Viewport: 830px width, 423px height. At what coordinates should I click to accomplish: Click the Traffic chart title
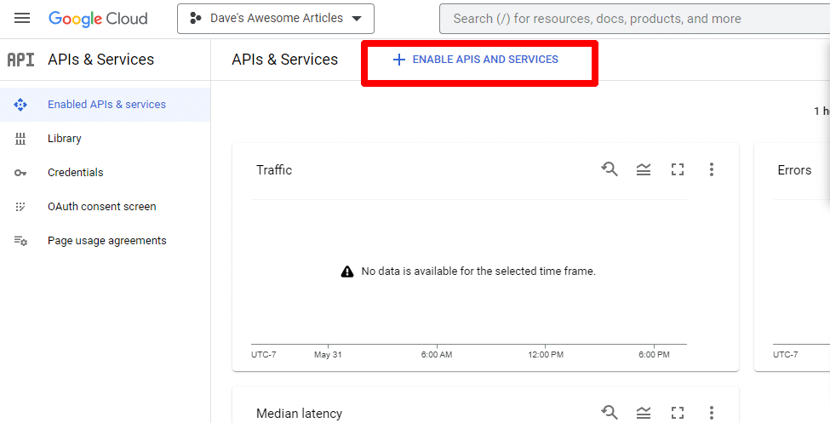coord(274,170)
